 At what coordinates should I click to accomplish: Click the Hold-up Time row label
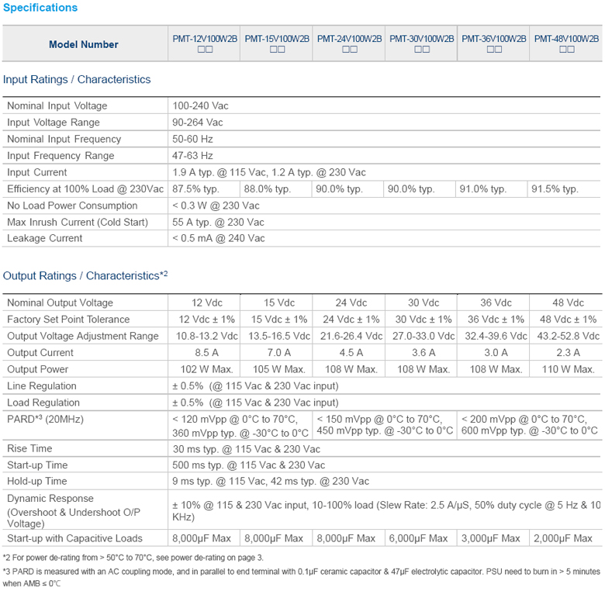(37, 482)
